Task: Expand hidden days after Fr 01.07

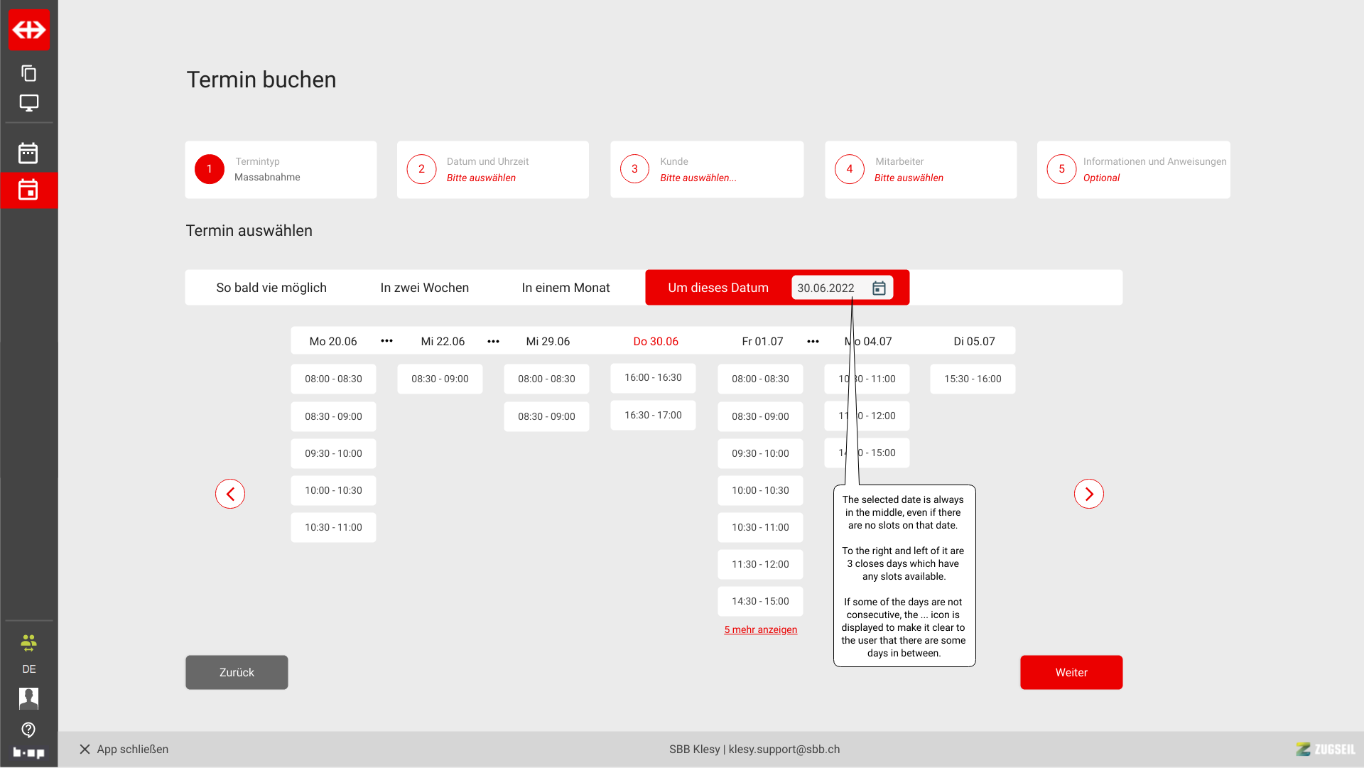Action: click(813, 342)
